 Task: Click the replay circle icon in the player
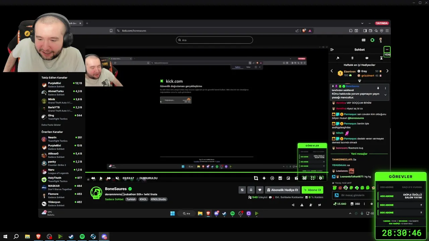[x=272, y=178]
